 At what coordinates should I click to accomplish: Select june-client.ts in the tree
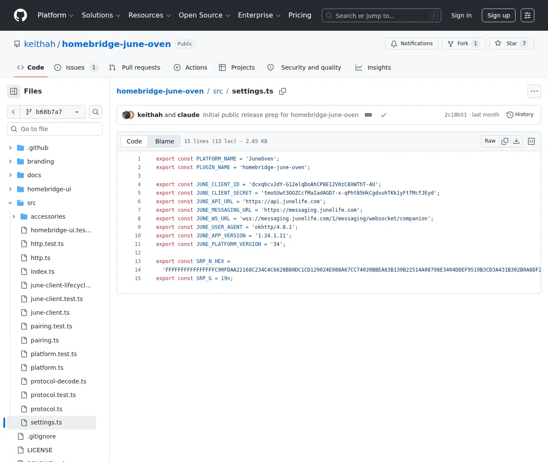pyautogui.click(x=50, y=313)
